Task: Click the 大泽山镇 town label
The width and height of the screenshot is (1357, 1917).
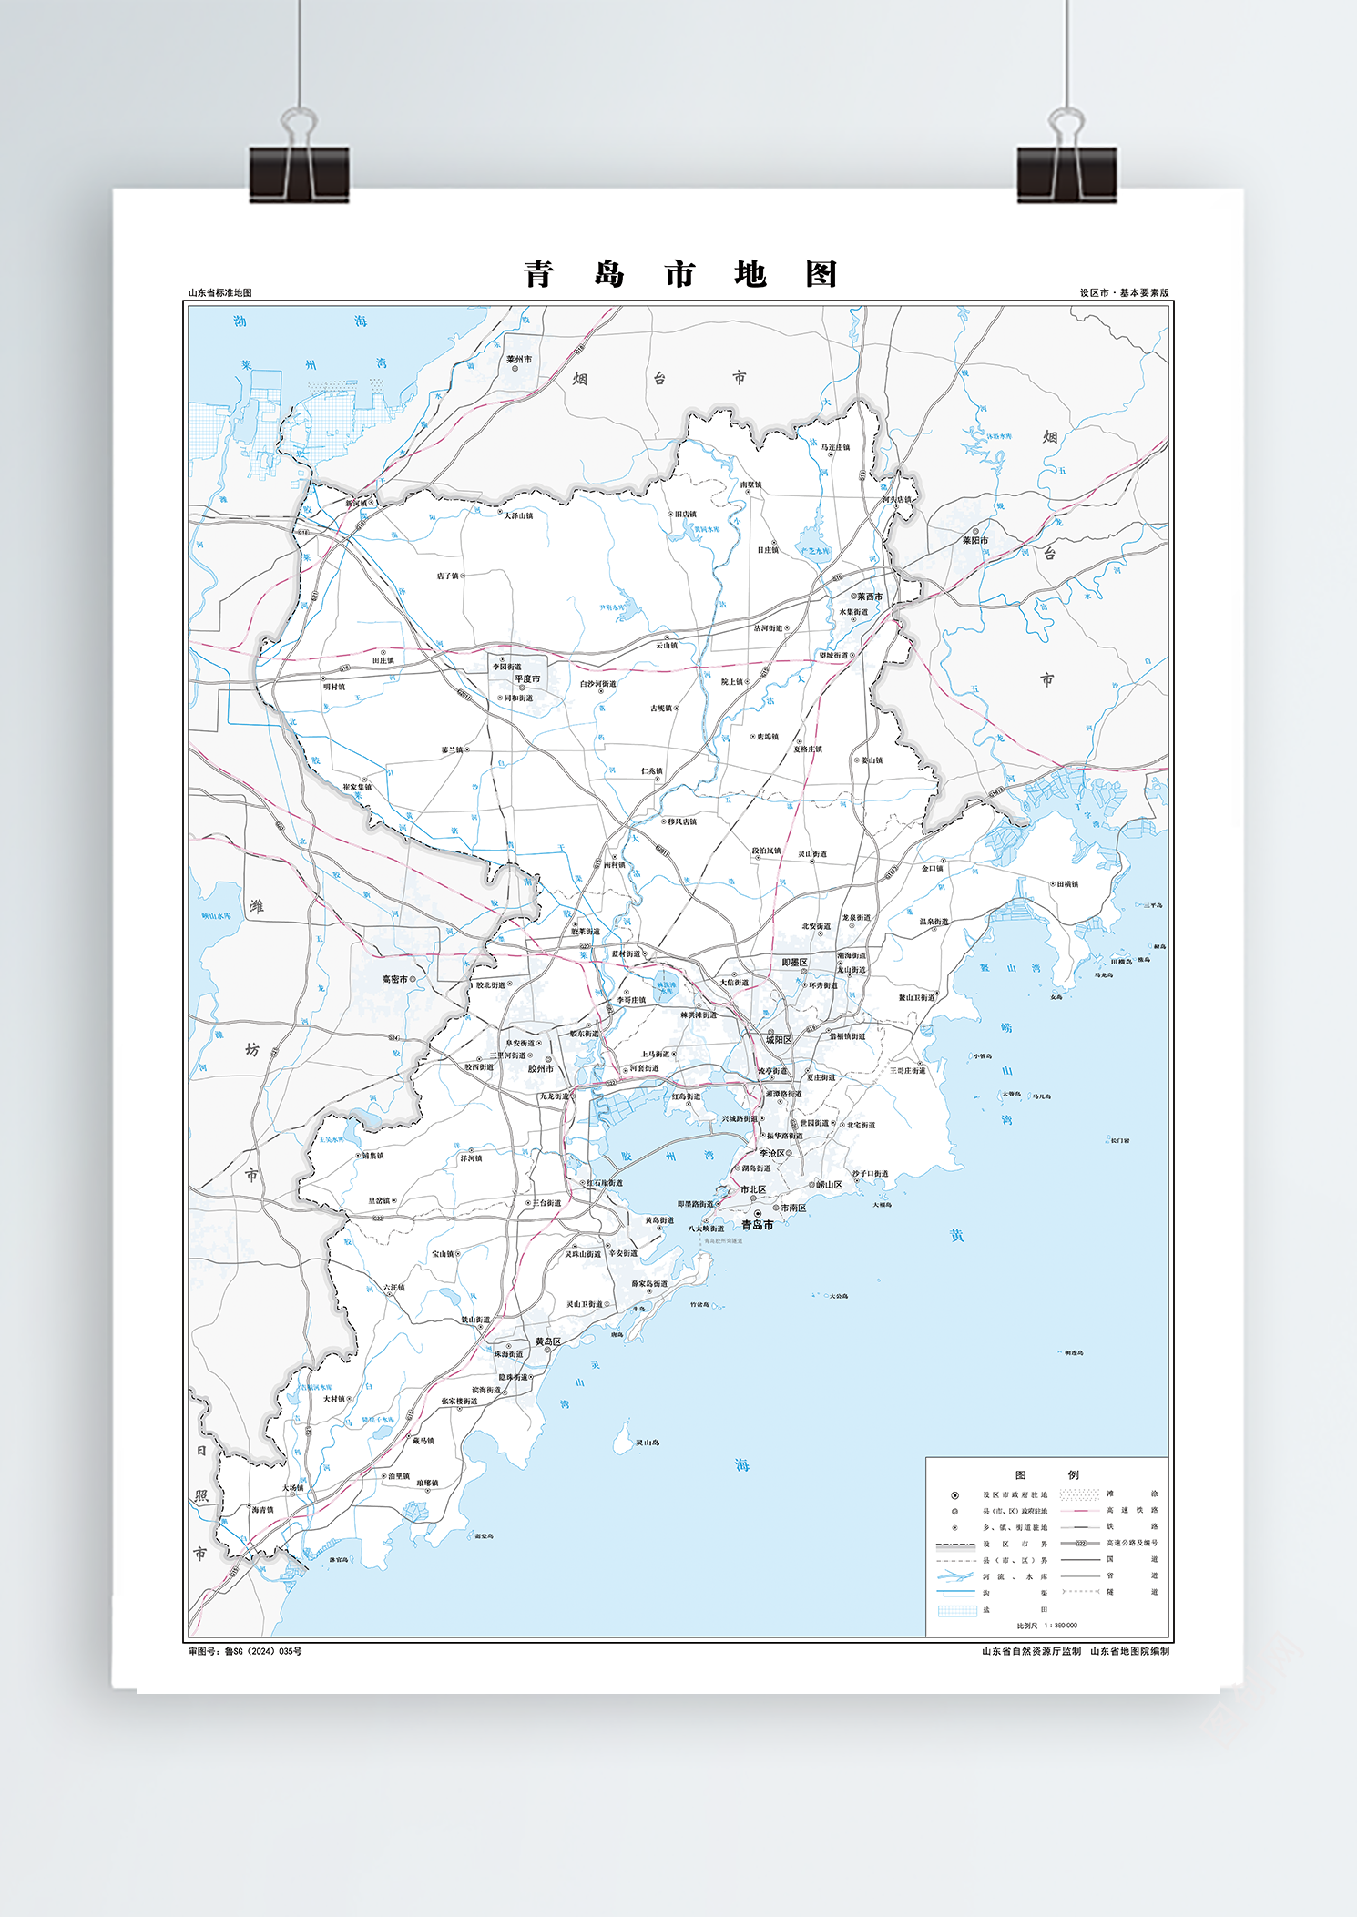Action: tap(519, 515)
